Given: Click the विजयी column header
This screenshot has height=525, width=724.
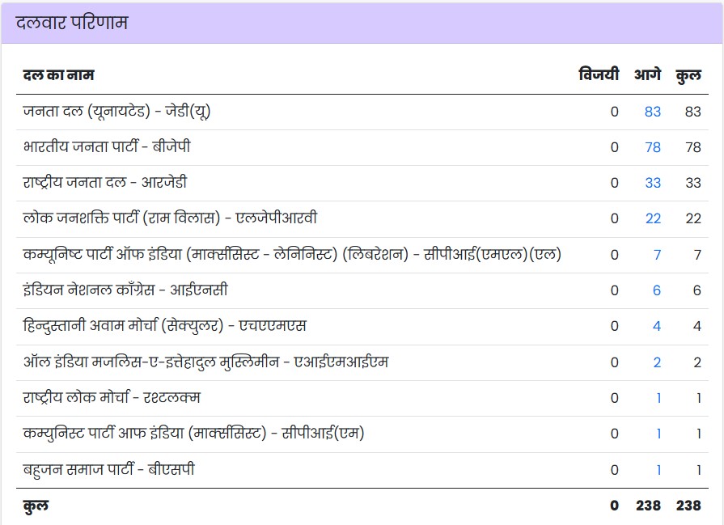Looking at the screenshot, I should point(599,75).
